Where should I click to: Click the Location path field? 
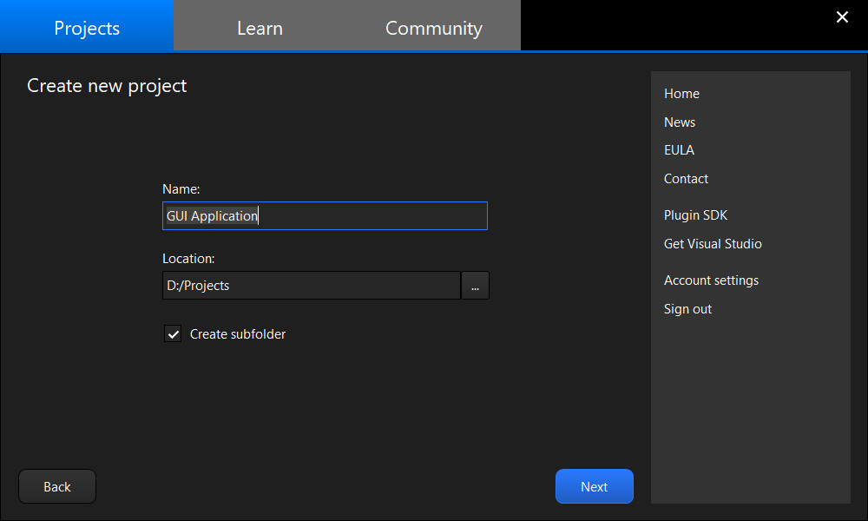pos(311,285)
